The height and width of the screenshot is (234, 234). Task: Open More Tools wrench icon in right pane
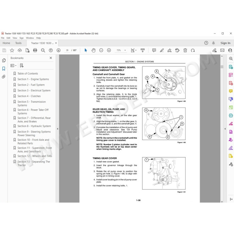[x=231, y=164]
